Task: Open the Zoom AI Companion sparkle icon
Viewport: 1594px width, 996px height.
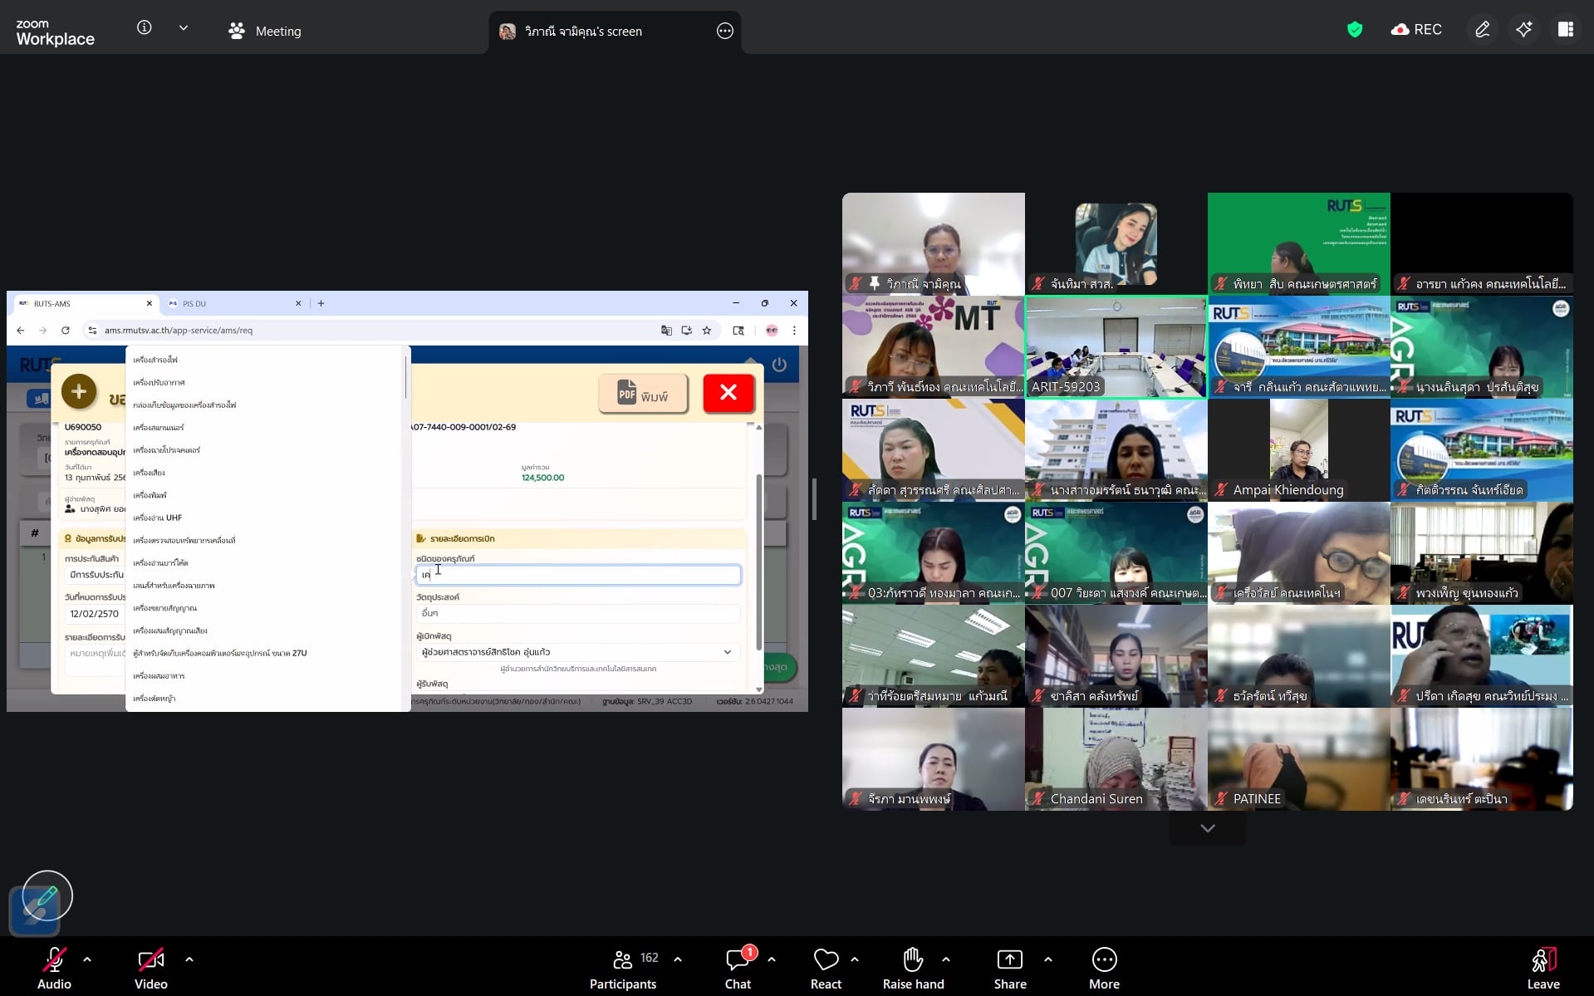Action: pyautogui.click(x=1523, y=30)
